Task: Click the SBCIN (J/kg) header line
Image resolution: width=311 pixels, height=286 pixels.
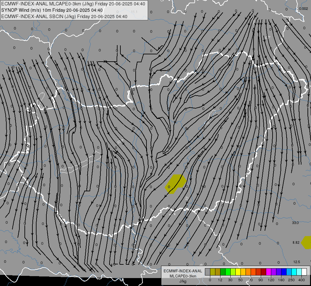Action: 64,17
